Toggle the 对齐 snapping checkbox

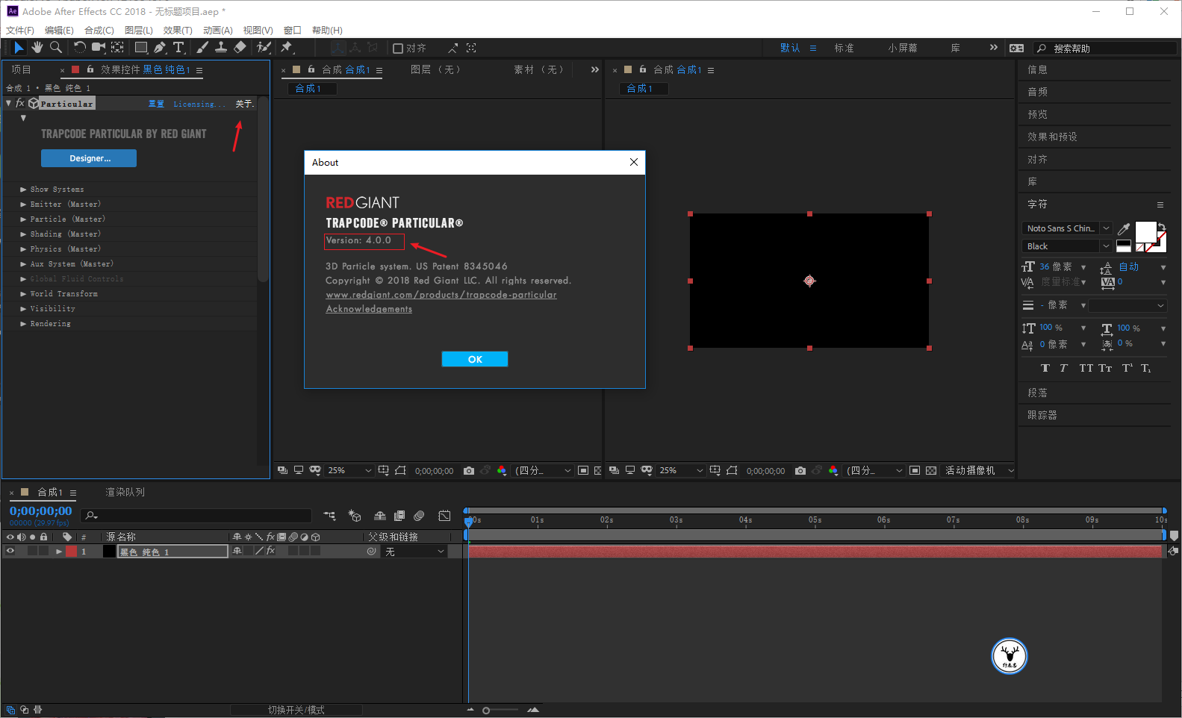398,49
